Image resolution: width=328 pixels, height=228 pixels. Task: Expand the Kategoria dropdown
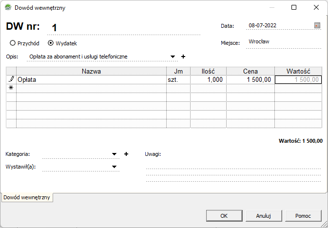click(x=114, y=154)
